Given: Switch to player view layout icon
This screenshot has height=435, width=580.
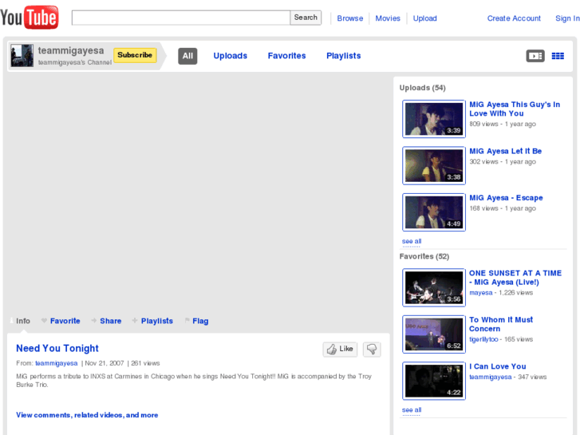Looking at the screenshot, I should (x=535, y=56).
